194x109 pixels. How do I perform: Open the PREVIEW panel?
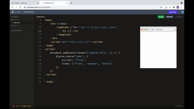pyautogui.click(x=169, y=17)
